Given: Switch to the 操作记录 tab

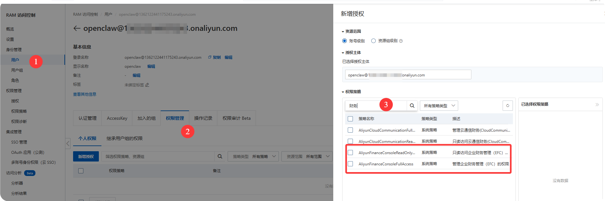Looking at the screenshot, I should [x=203, y=118].
